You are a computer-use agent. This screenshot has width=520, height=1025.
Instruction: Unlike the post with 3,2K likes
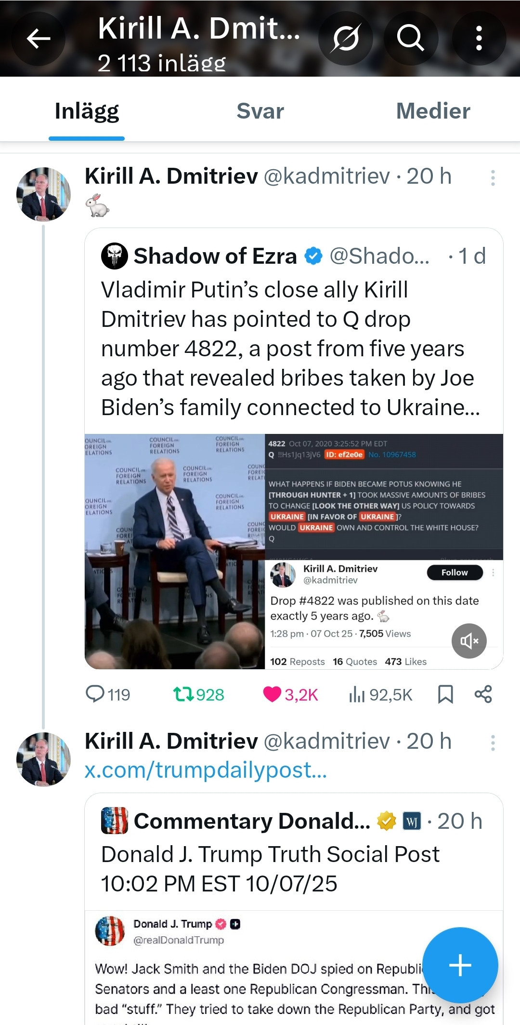pos(273,694)
